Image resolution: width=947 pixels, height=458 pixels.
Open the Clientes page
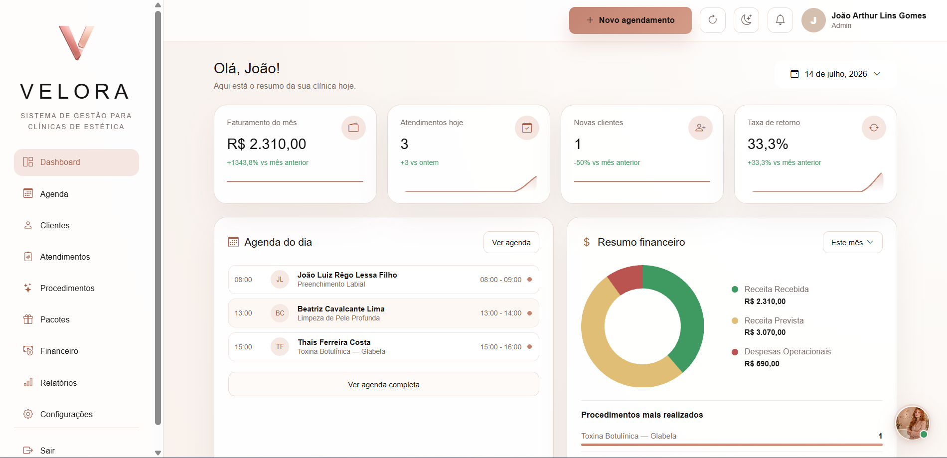click(x=76, y=225)
